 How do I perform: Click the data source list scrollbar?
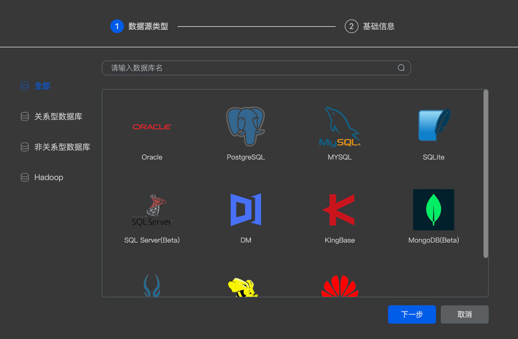486,174
